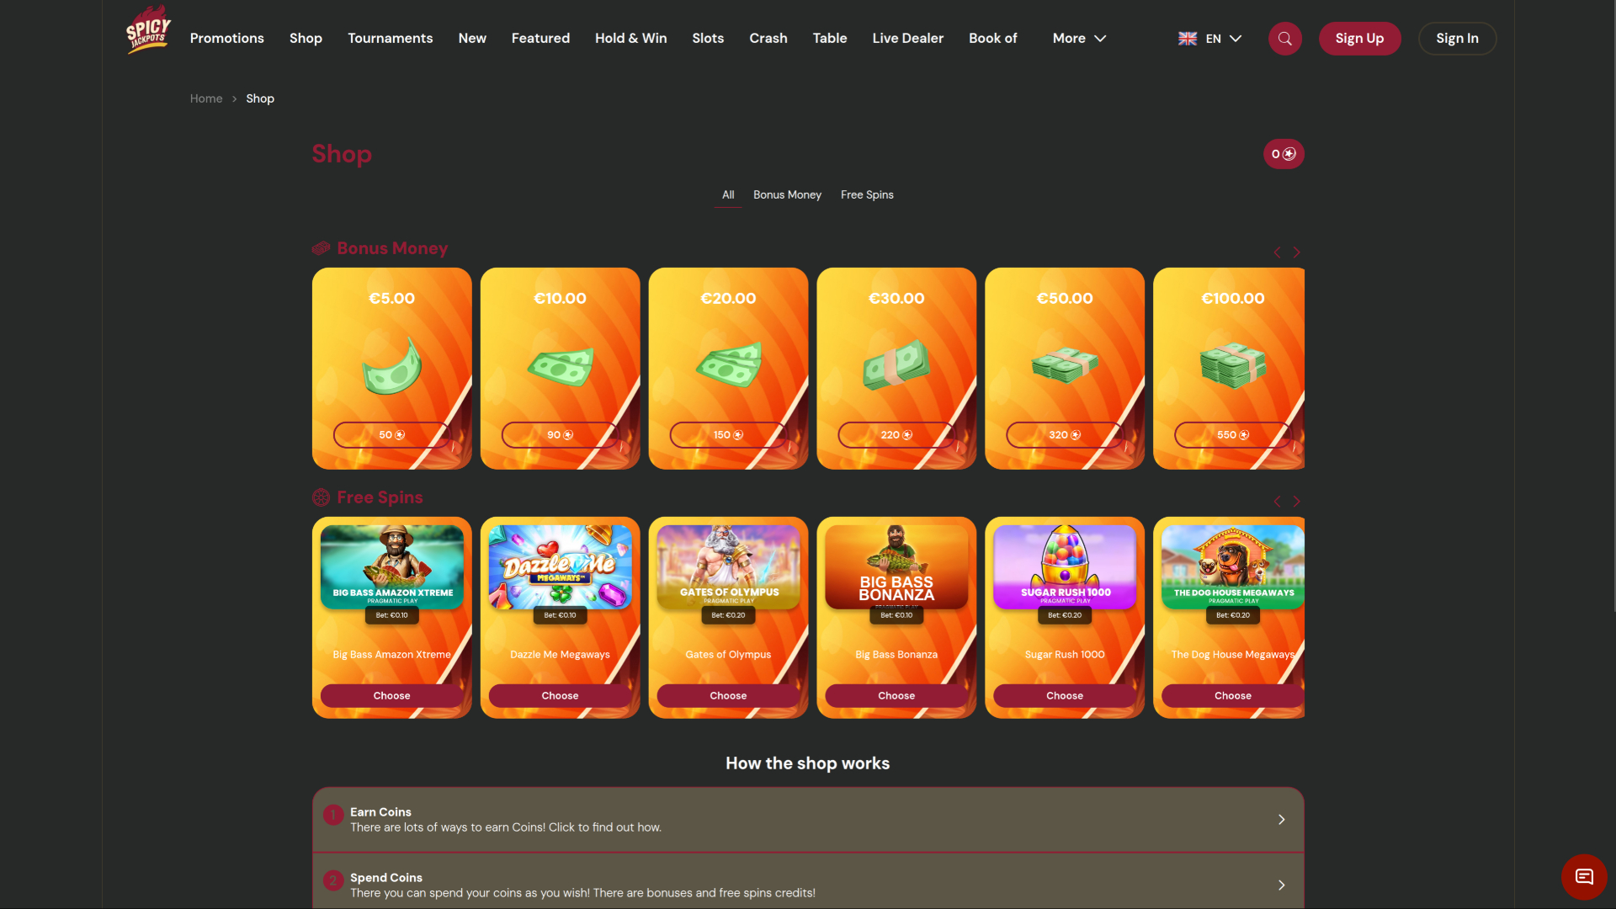
Task: Buy €30.00 bonus for 220 coins
Action: (x=896, y=435)
